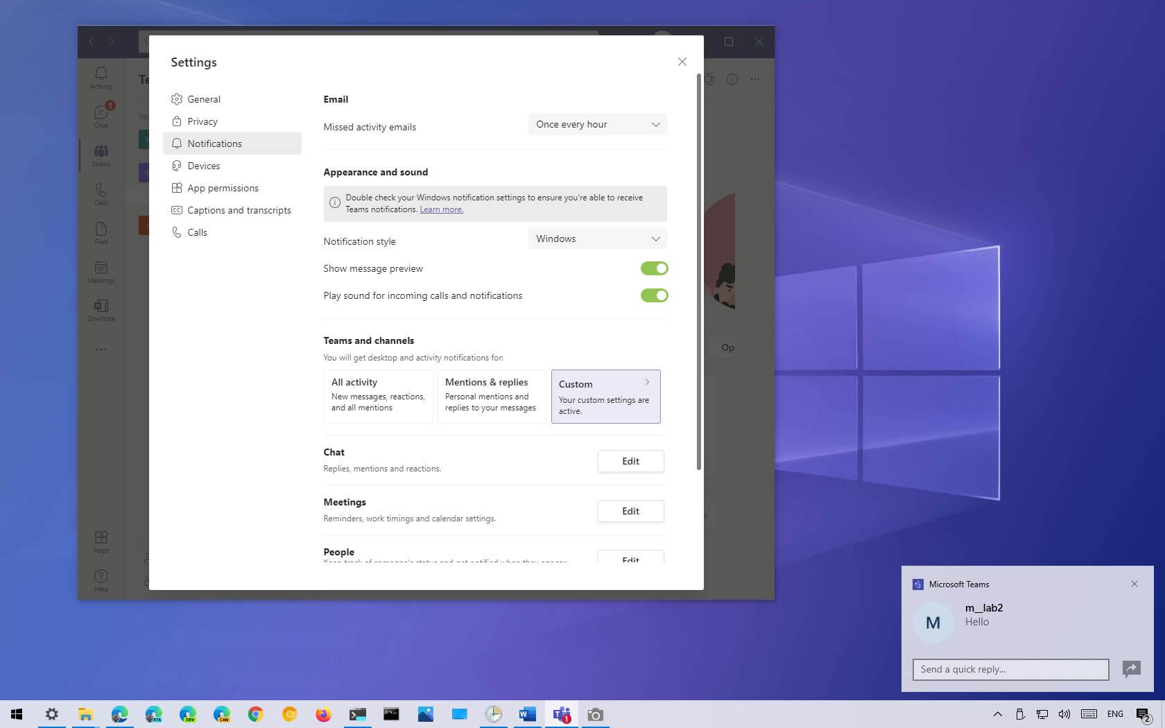1165x728 pixels.
Task: Open Meetings from the sidebar
Action: coord(101,272)
